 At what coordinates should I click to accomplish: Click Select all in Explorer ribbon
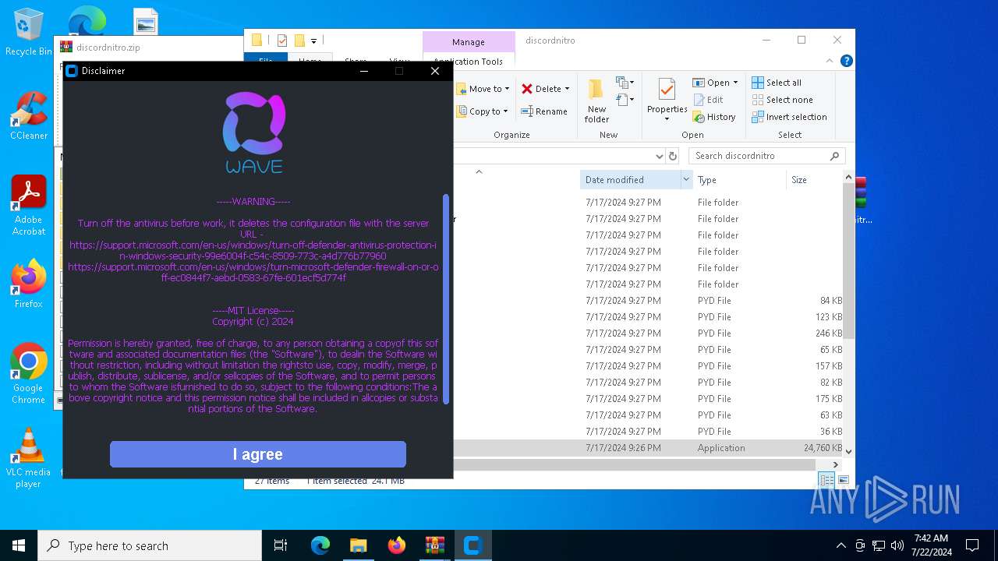click(777, 83)
